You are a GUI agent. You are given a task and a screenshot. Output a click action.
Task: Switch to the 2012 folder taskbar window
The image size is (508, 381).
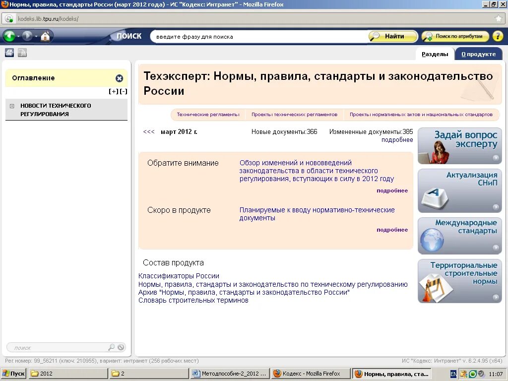[68, 374]
